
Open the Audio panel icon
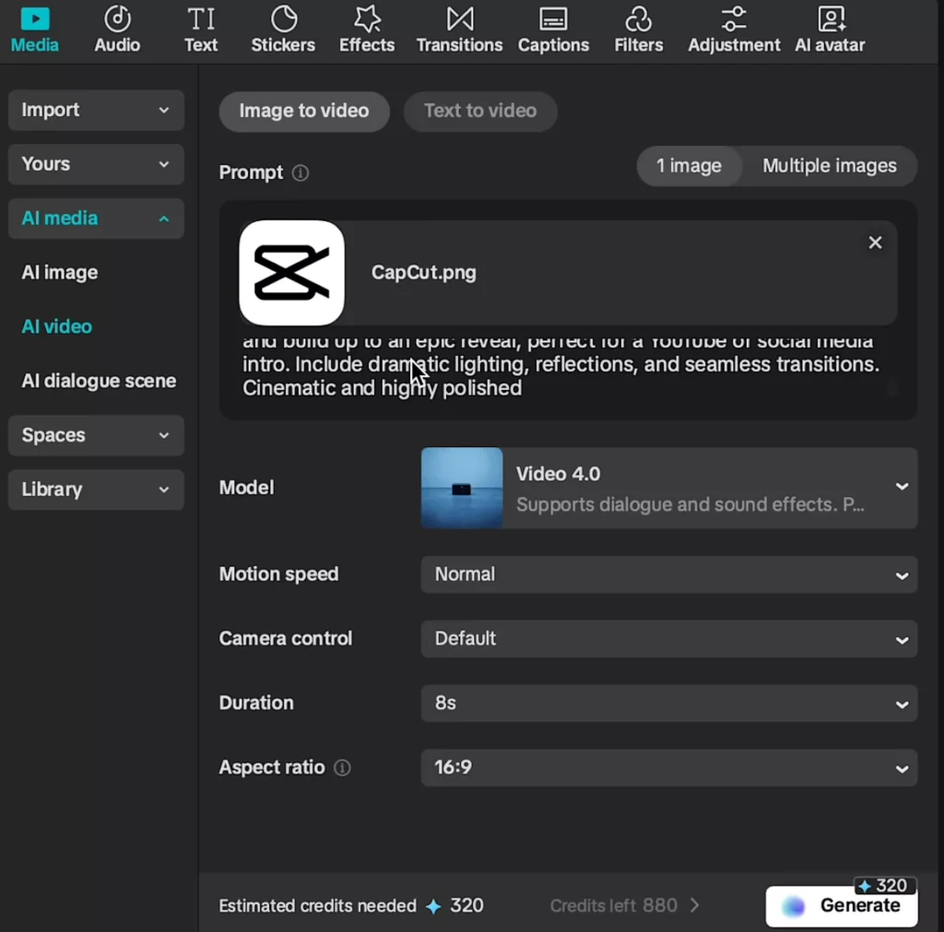click(117, 18)
